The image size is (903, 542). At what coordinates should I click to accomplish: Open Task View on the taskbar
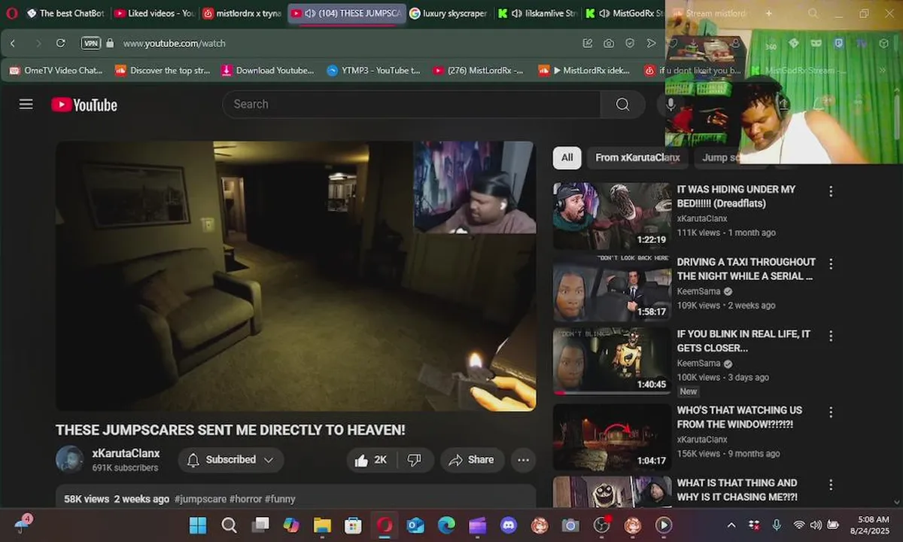[260, 525]
